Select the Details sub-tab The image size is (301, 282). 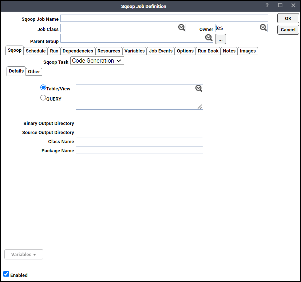[16, 71]
